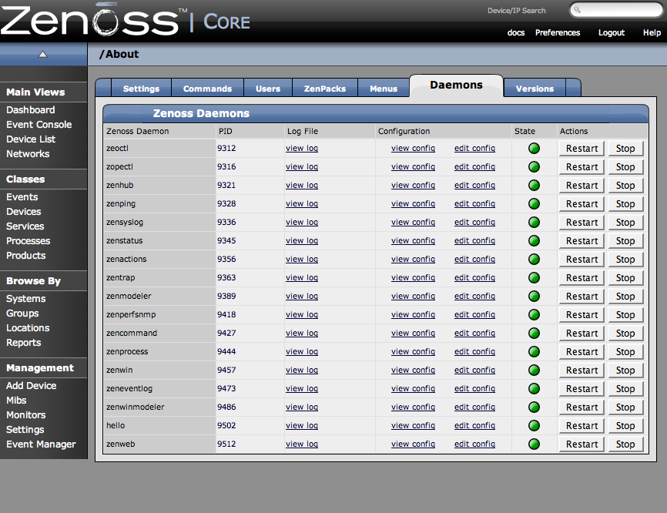The height and width of the screenshot is (513, 667).
Task: Click Logout in the header
Action: (612, 33)
